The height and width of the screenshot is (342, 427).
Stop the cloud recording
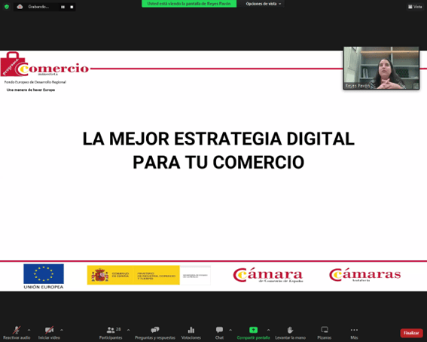(72, 7)
